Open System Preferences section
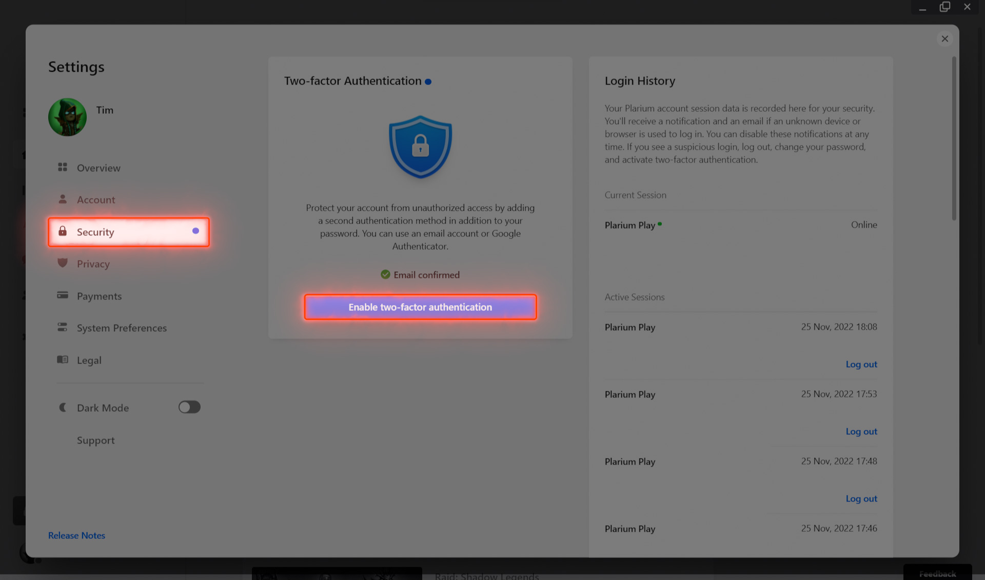Screen dimensions: 985x580 pyautogui.click(x=128, y=328)
